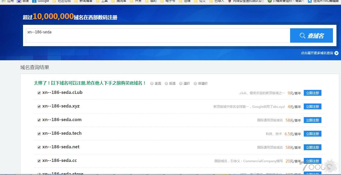Screen dimensions: 341x175
Task: Uncheck the xn--186-seda.net checkbox
Action: coord(39,147)
